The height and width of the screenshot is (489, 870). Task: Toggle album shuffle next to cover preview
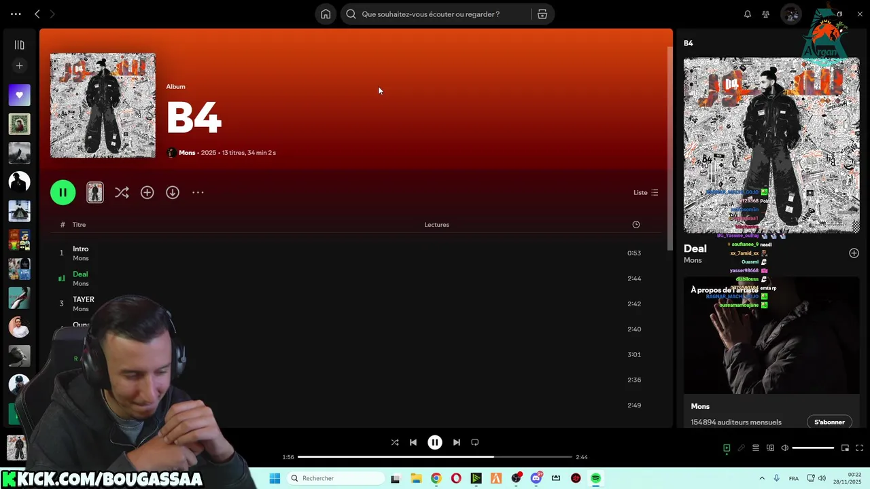[122, 193]
